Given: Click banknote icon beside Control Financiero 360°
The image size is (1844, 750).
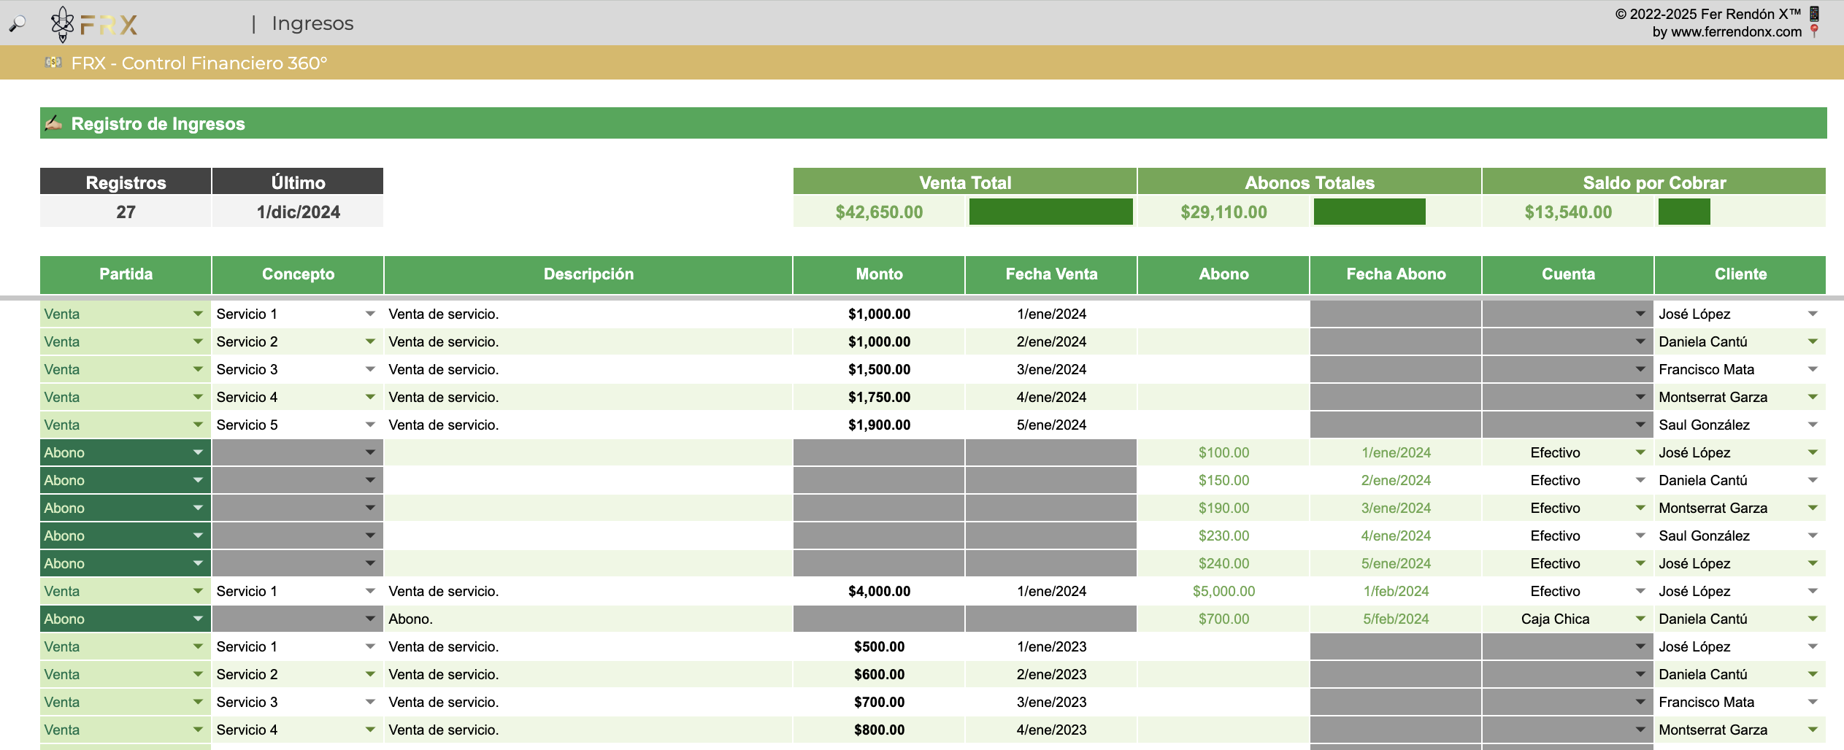Looking at the screenshot, I should (53, 63).
